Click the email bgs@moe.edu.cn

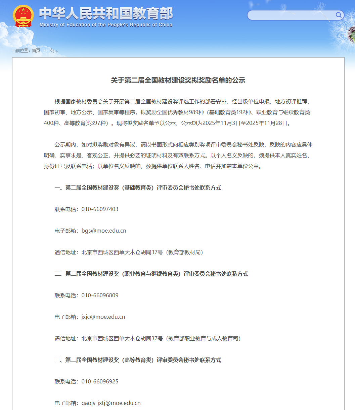(104, 231)
